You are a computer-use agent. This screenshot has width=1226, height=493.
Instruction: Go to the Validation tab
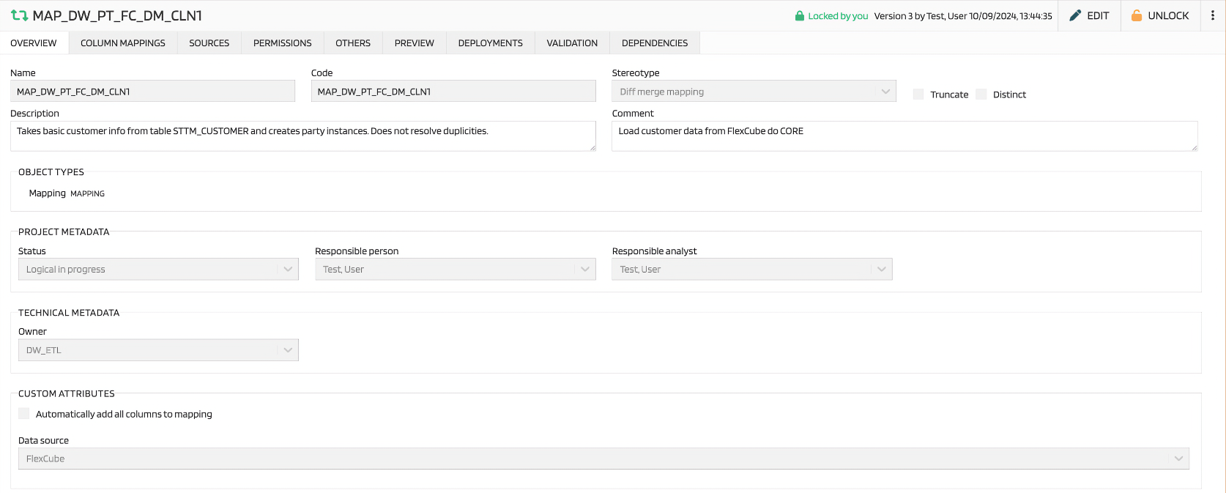(572, 43)
